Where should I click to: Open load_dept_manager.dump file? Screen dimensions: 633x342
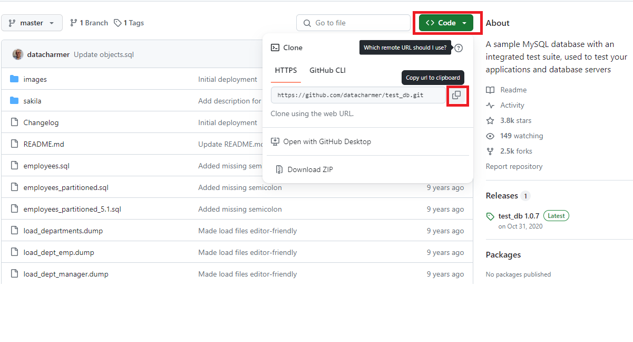66,274
